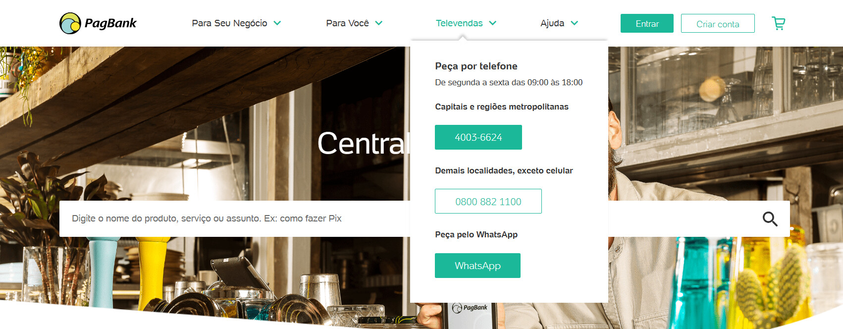Expand the Para Você chevron

pyautogui.click(x=379, y=23)
